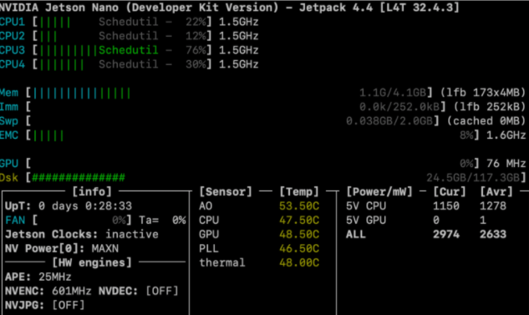Screen dimensions: 529x315
Task: Click 'Jetson Clocks: inactive' status
Action: (x=82, y=235)
